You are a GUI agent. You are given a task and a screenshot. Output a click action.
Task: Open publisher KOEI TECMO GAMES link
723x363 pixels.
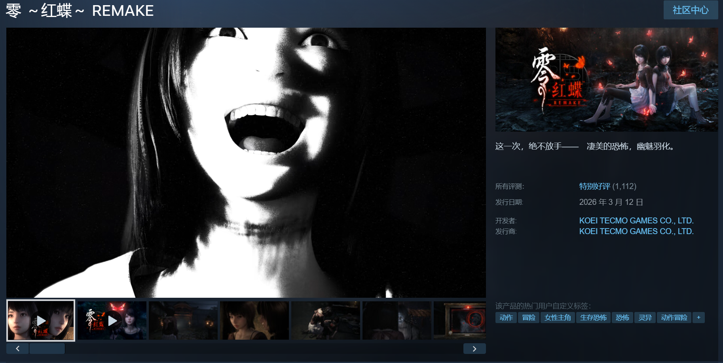636,231
